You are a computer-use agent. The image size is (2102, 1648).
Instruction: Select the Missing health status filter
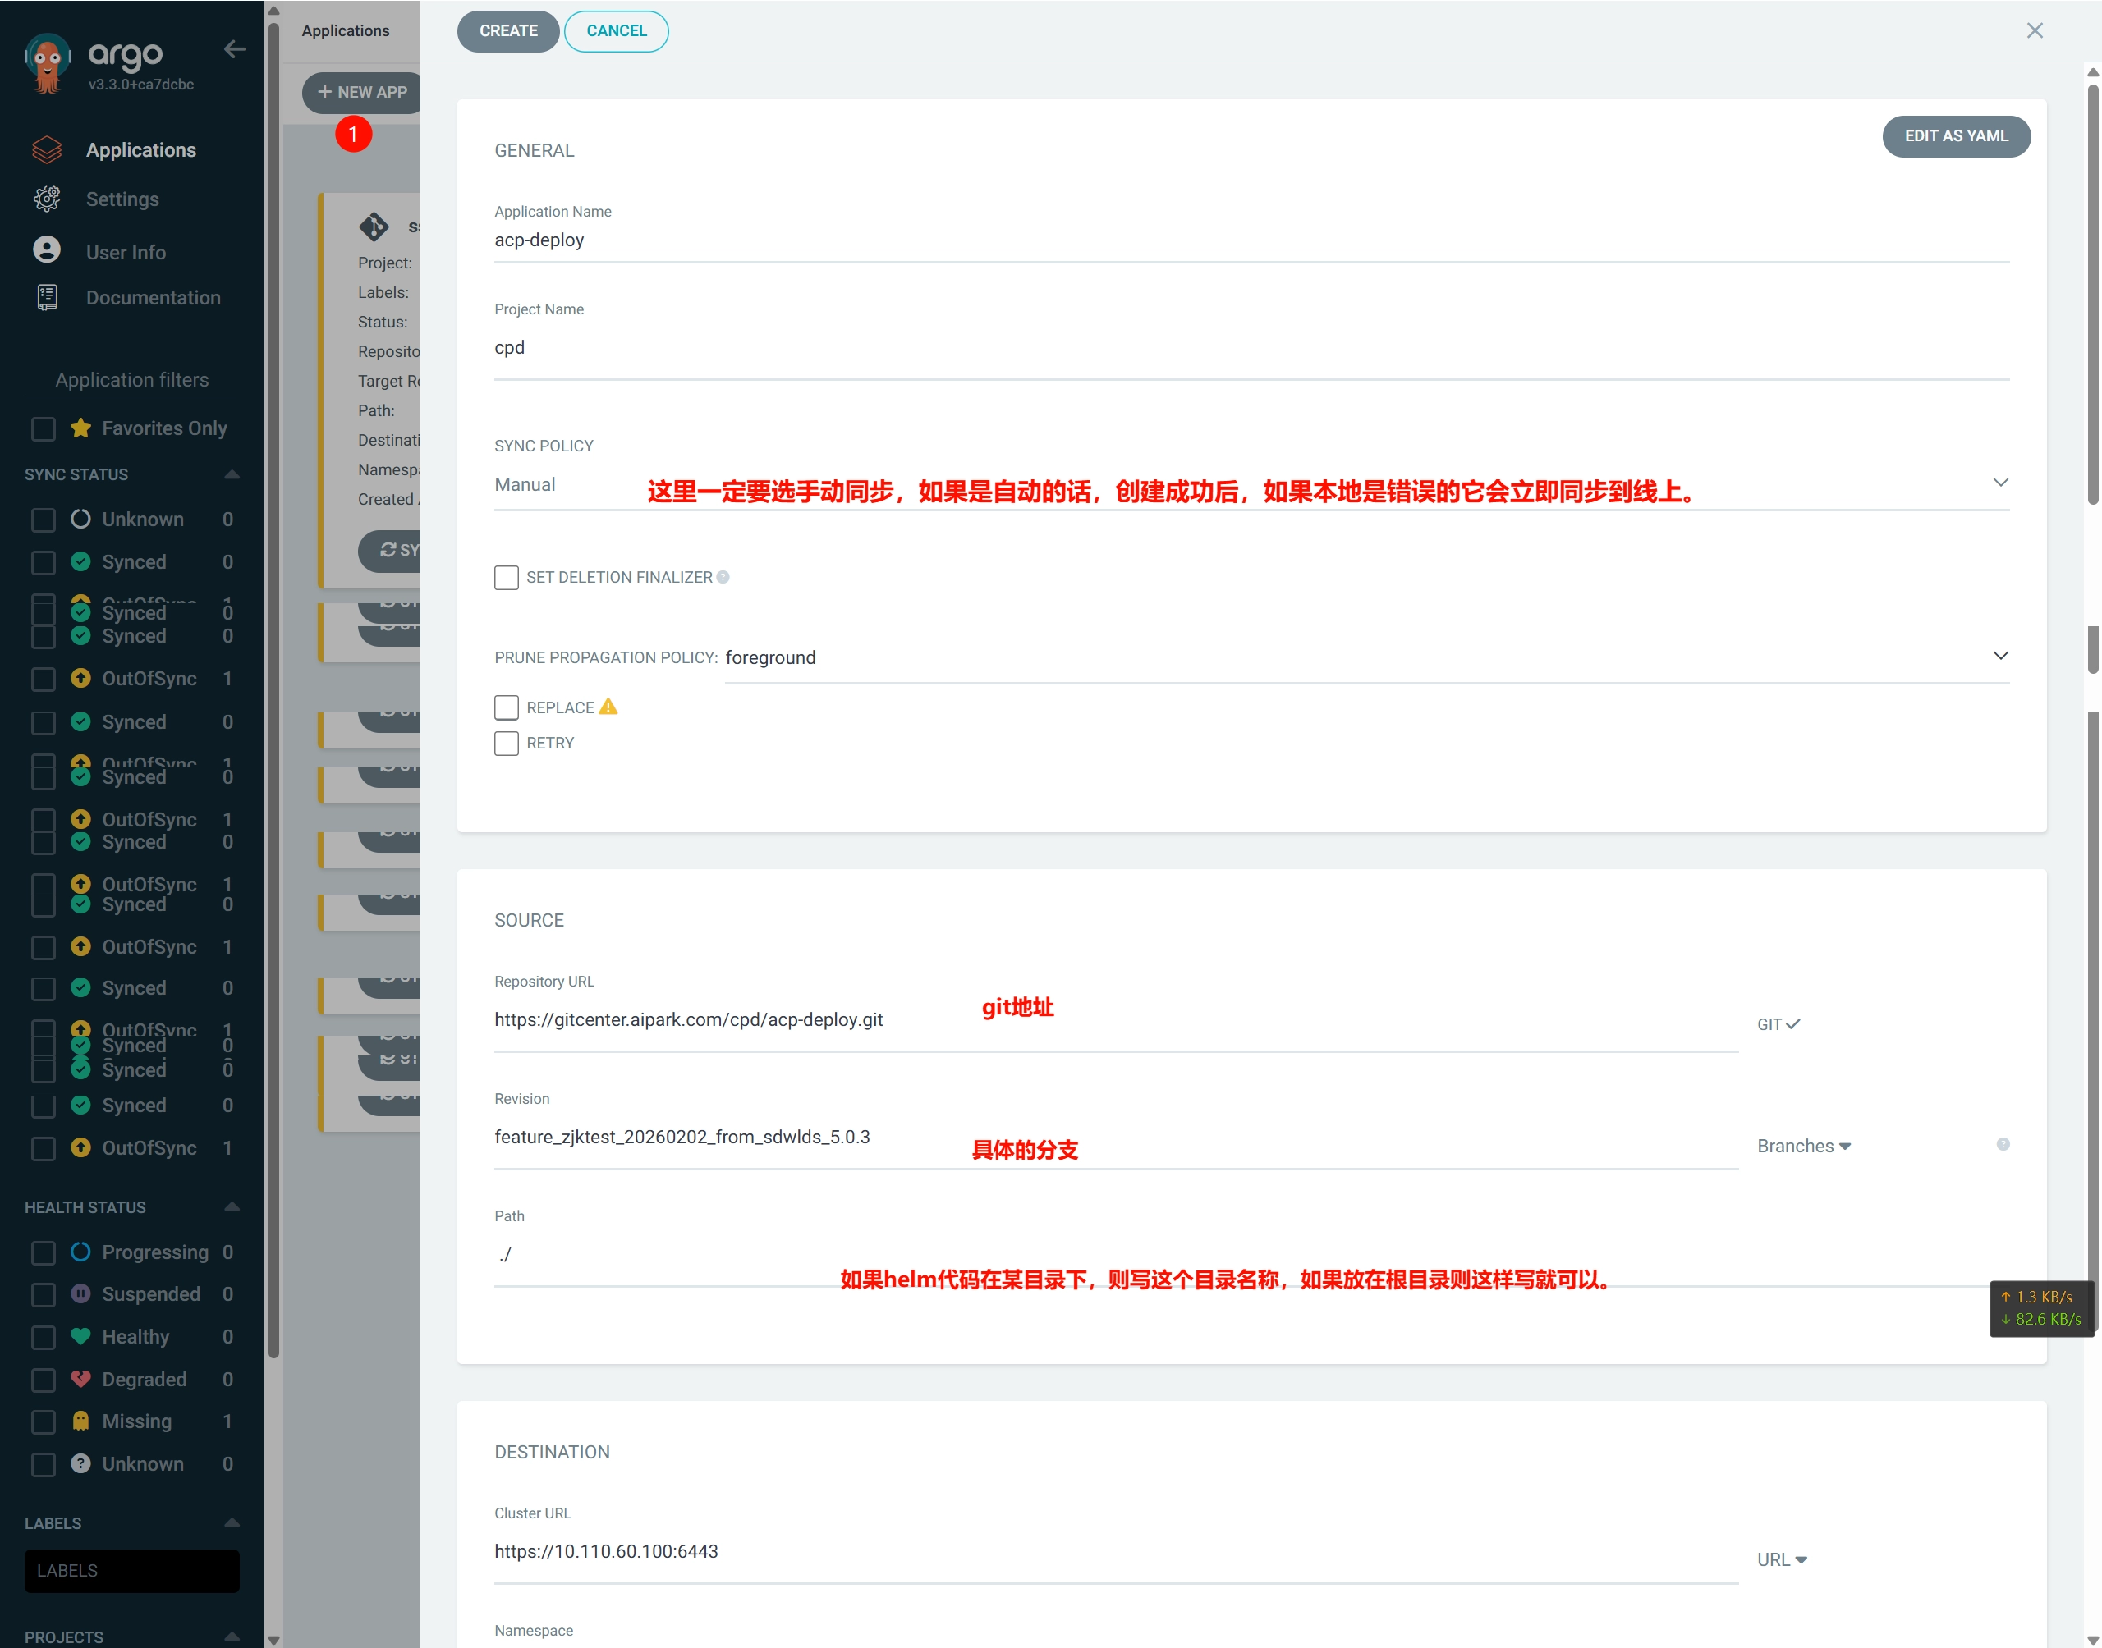(x=44, y=1422)
